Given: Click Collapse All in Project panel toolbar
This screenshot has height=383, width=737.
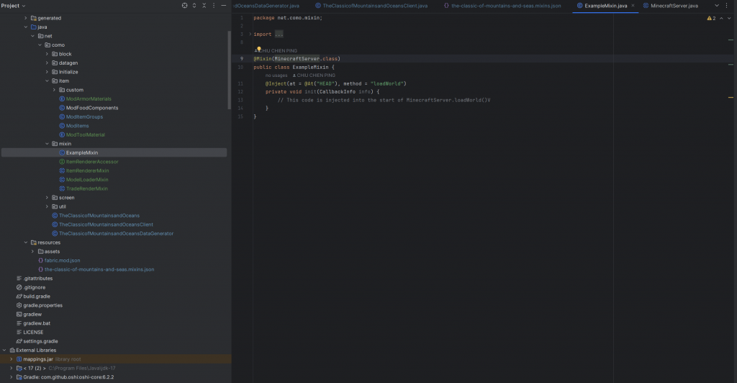Looking at the screenshot, I should coord(204,6).
